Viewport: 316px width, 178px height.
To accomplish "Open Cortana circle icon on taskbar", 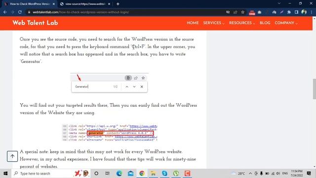I will (96, 174).
